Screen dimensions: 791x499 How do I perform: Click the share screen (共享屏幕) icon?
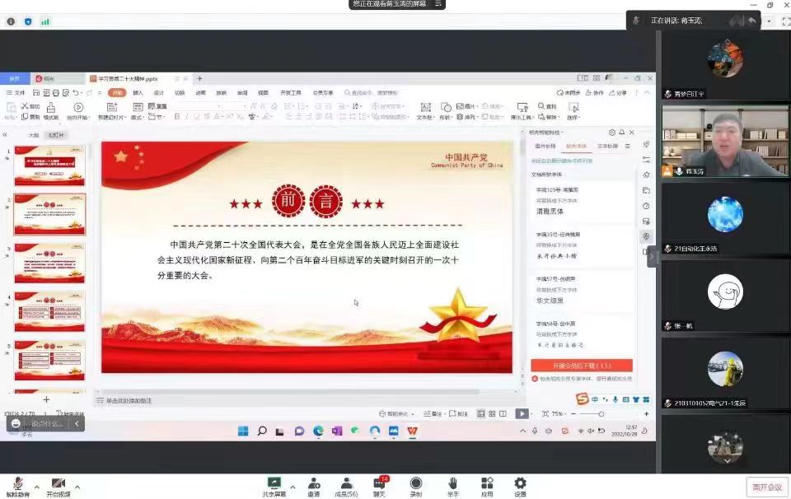click(274, 483)
